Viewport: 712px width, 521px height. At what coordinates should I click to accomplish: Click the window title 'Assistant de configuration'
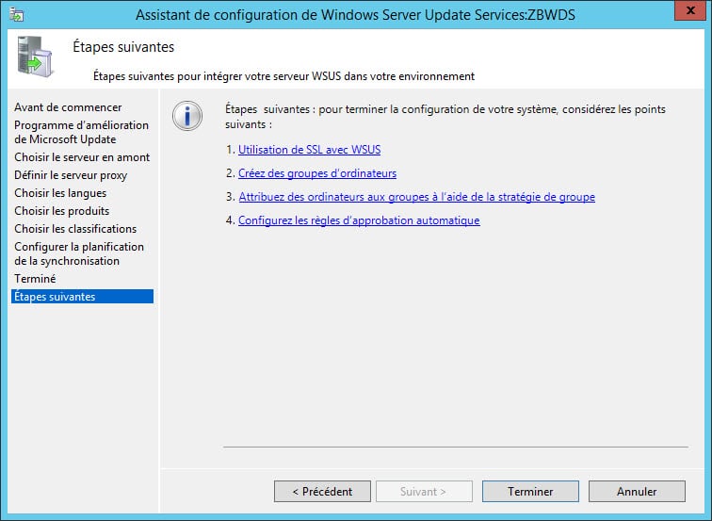tap(355, 15)
